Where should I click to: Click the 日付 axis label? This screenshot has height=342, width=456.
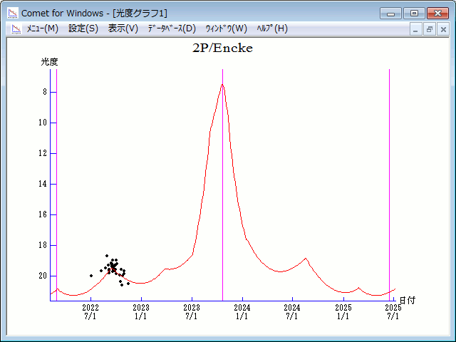(408, 300)
